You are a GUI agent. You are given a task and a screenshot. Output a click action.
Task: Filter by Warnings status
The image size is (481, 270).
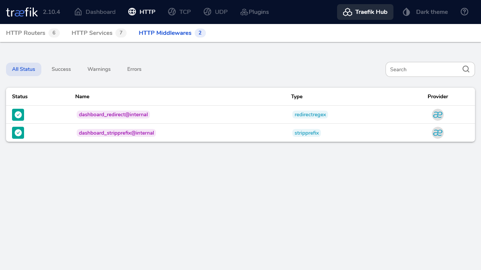[x=99, y=69]
